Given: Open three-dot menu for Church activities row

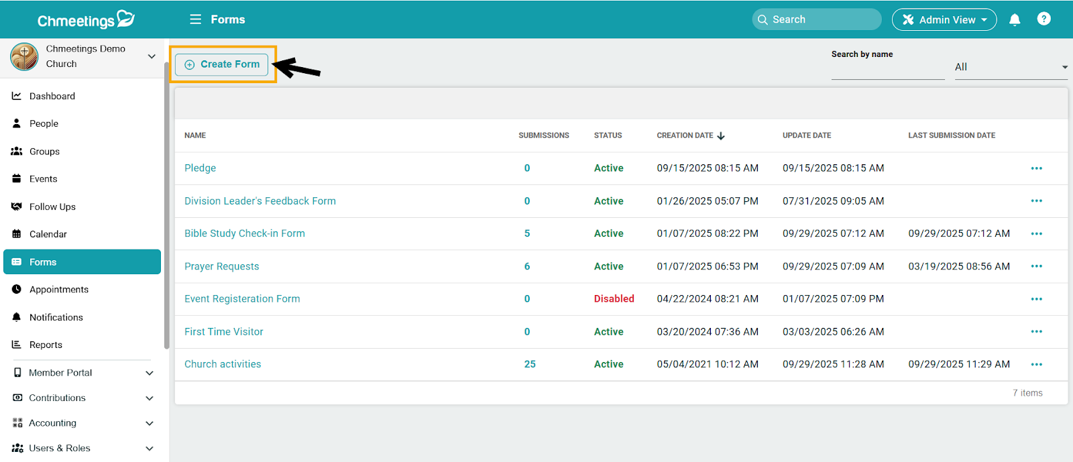Looking at the screenshot, I should tap(1036, 364).
